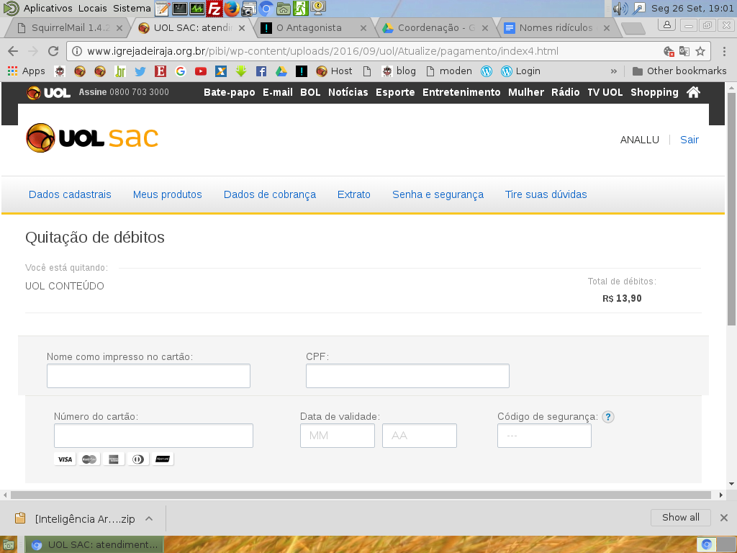The image size is (737, 553).
Task: Switch to the Nomes ridículos tab
Action: click(x=556, y=28)
